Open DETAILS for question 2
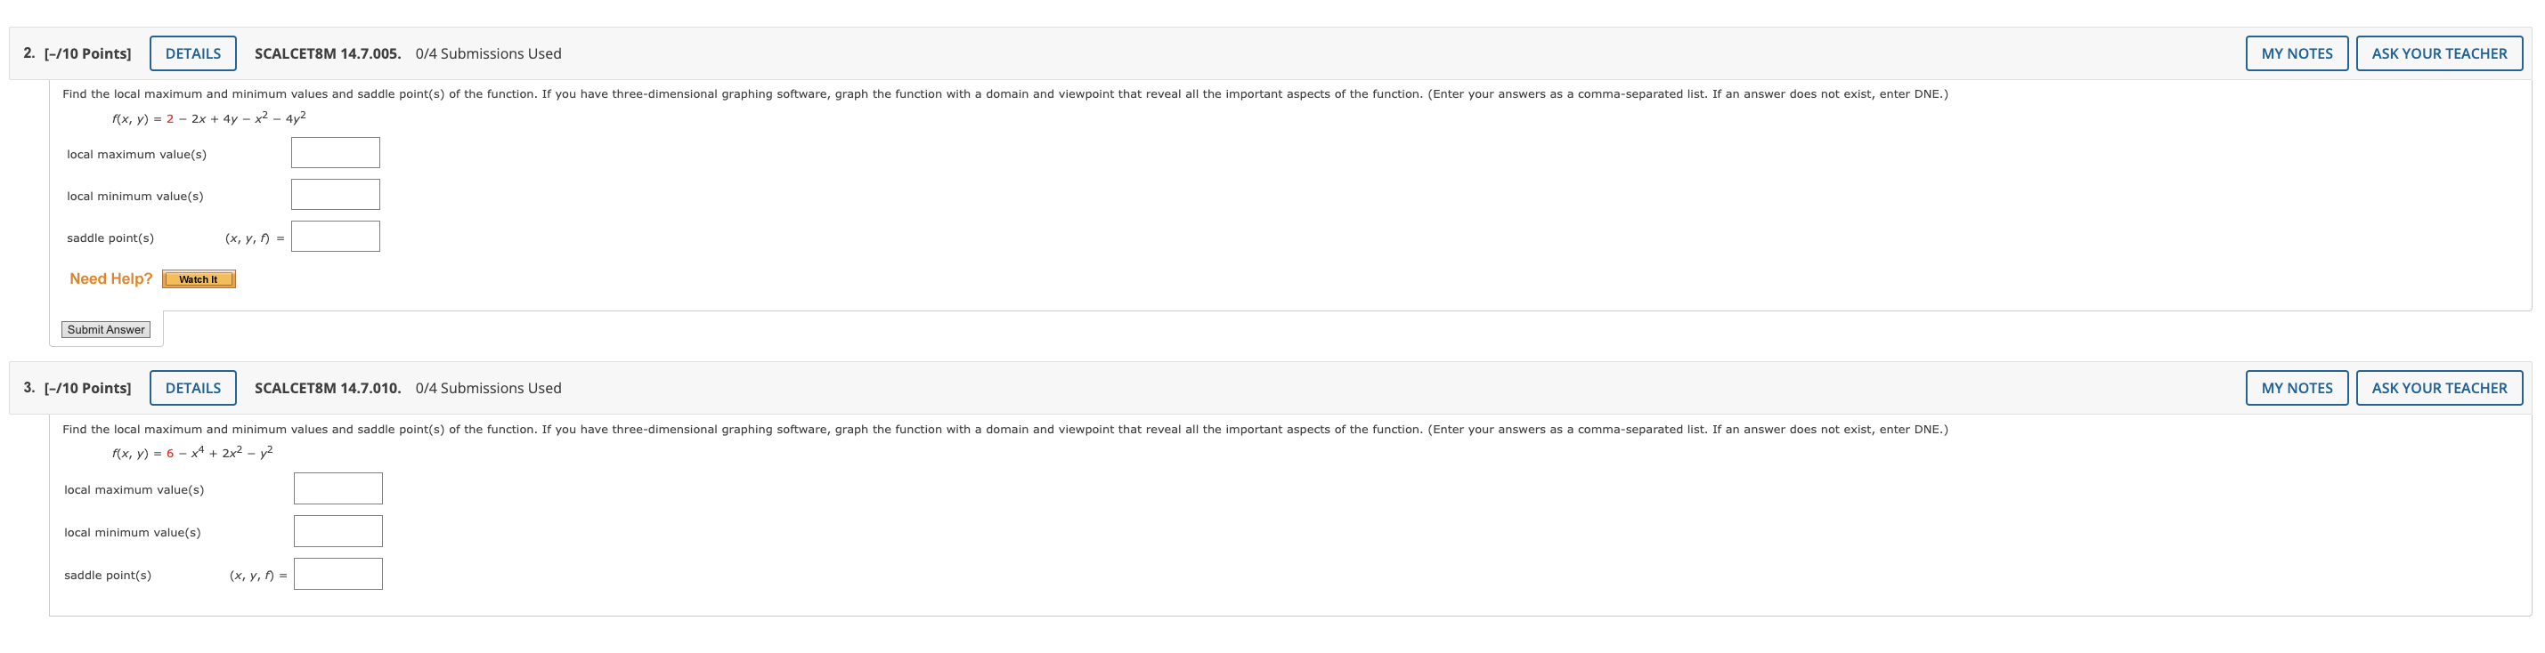2545x653 pixels. [x=192, y=53]
